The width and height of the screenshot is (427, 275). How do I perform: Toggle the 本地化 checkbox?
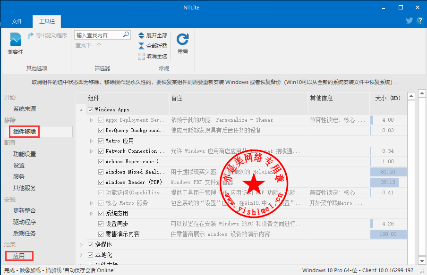(91, 255)
